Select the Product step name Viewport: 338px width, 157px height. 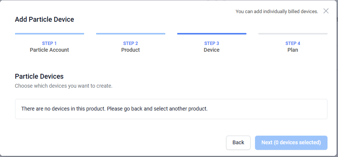130,50
